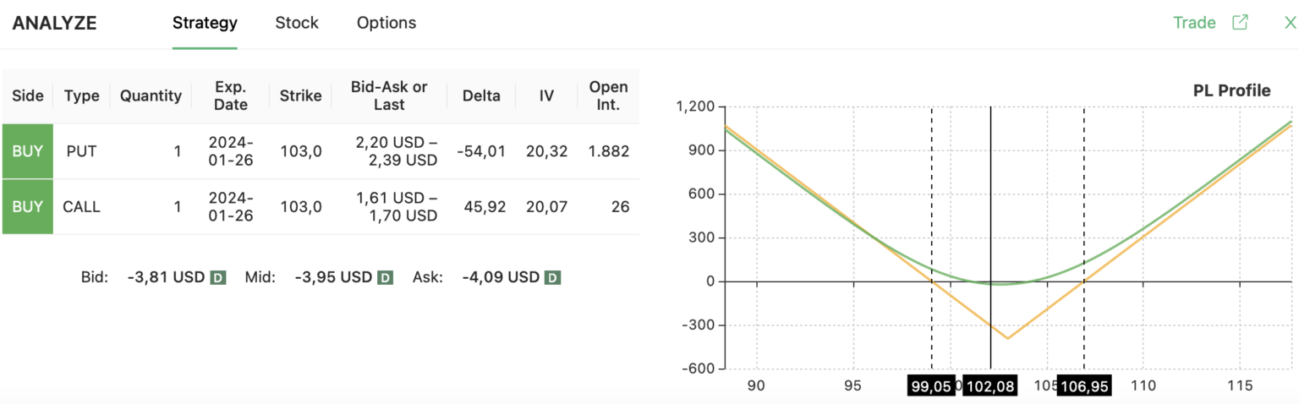
Task: Click the Trade link
Action: 1194,23
